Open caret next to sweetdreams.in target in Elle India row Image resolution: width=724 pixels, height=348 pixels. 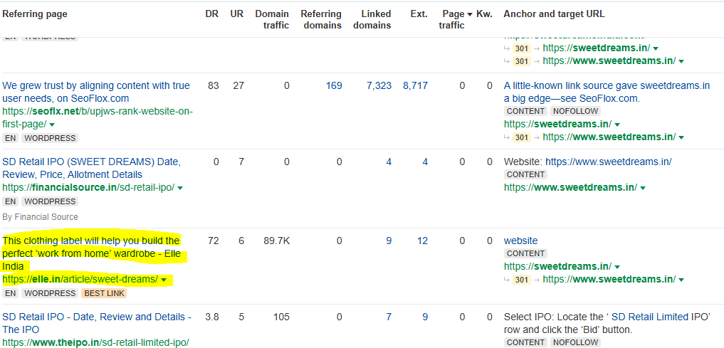coord(617,267)
